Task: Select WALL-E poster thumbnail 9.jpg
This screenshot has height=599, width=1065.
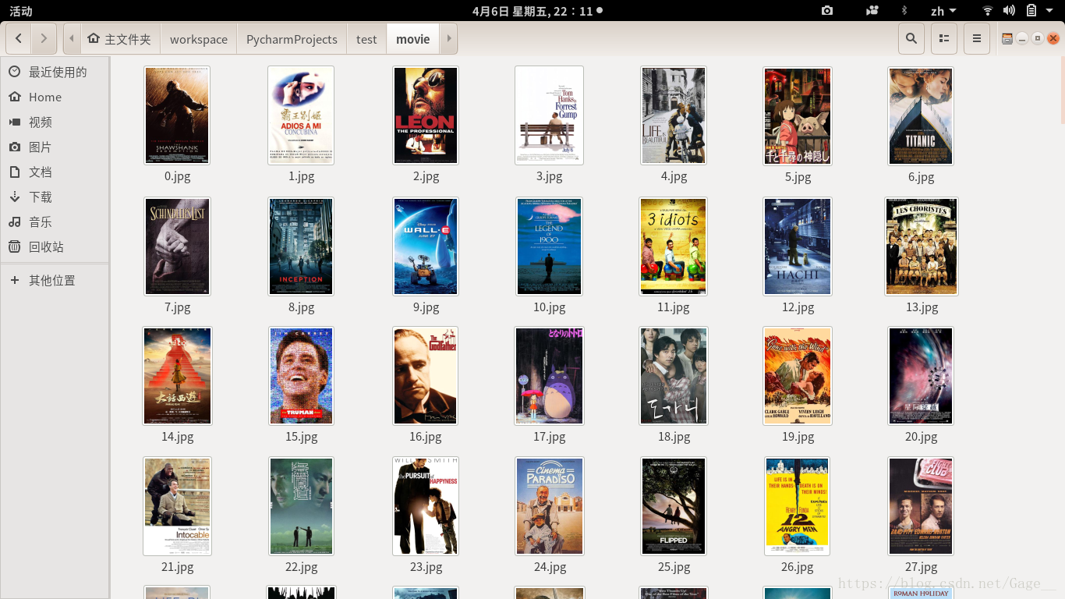Action: point(426,246)
